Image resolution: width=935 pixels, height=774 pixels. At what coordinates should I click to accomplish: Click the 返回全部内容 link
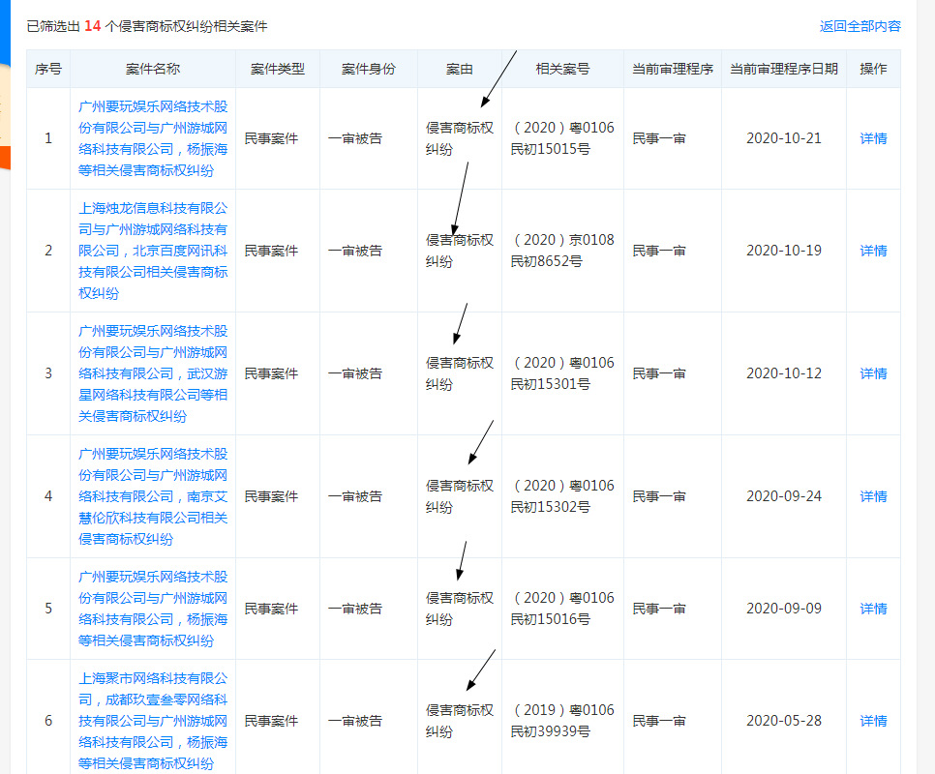tap(860, 26)
